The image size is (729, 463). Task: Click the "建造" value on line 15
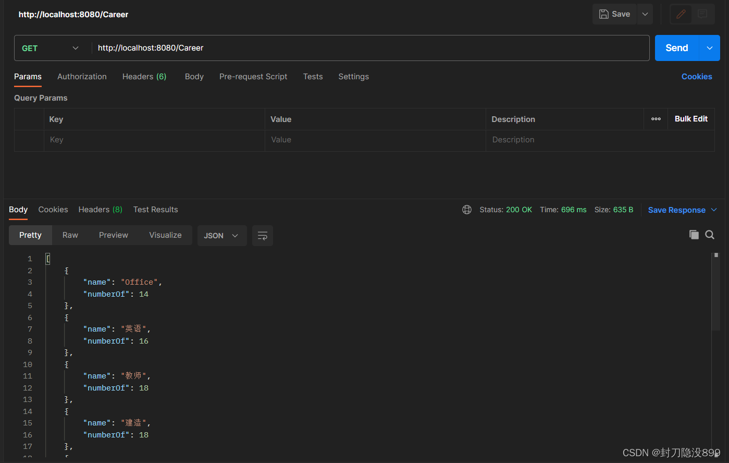[x=133, y=423]
